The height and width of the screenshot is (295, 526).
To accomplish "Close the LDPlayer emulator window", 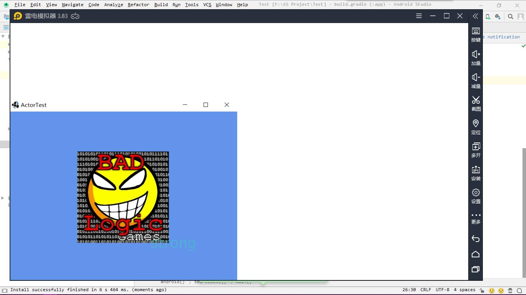I will [x=460, y=16].
